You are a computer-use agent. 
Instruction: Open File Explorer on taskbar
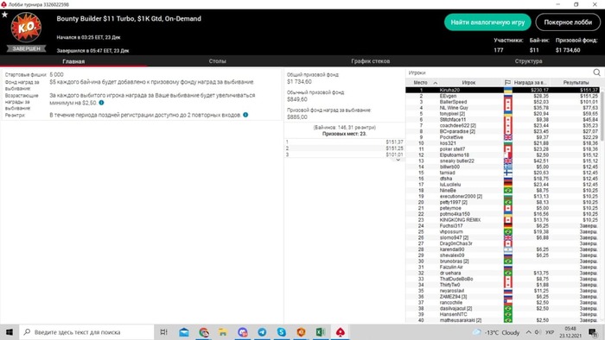click(x=223, y=332)
